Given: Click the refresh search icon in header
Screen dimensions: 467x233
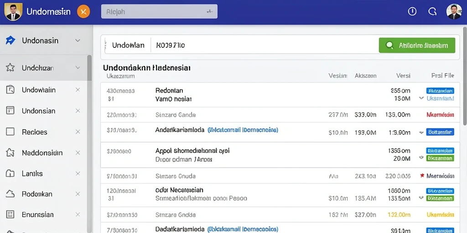Looking at the screenshot, I should (432, 11).
